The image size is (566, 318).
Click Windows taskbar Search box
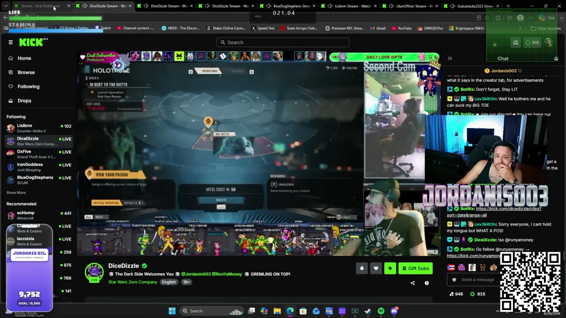point(211,311)
